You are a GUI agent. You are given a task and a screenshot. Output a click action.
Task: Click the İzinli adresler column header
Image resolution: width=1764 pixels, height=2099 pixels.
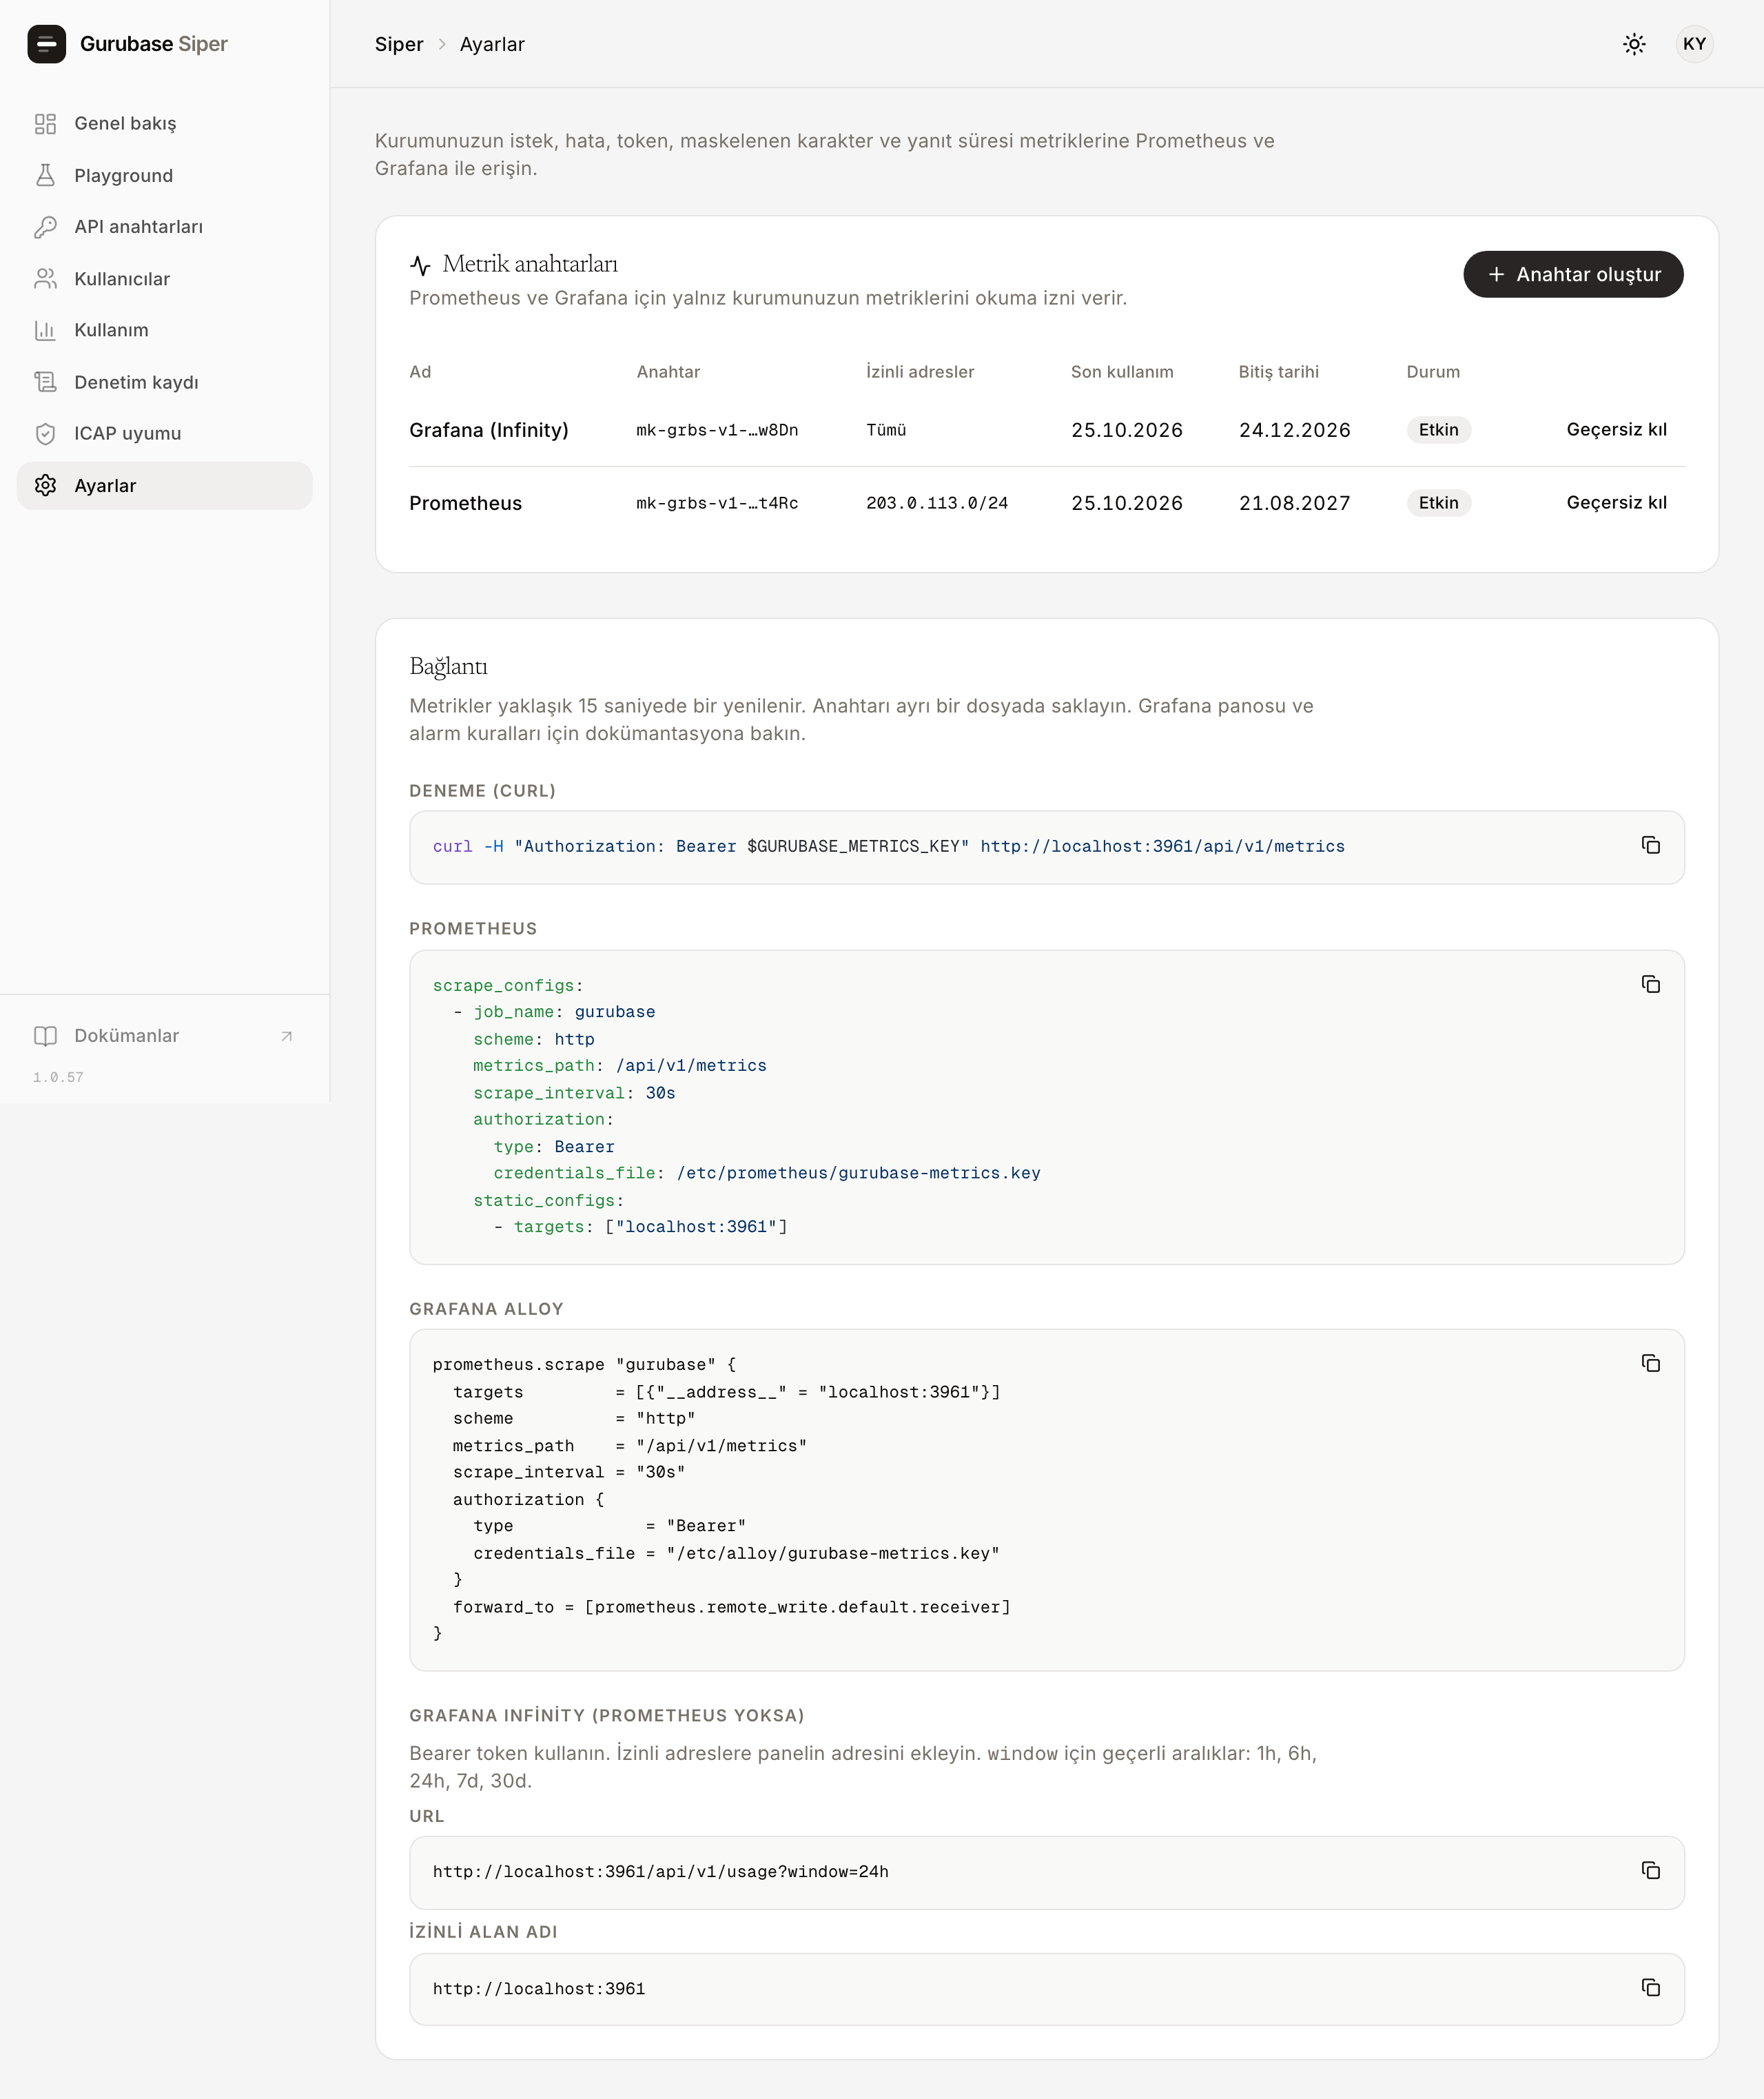(920, 372)
